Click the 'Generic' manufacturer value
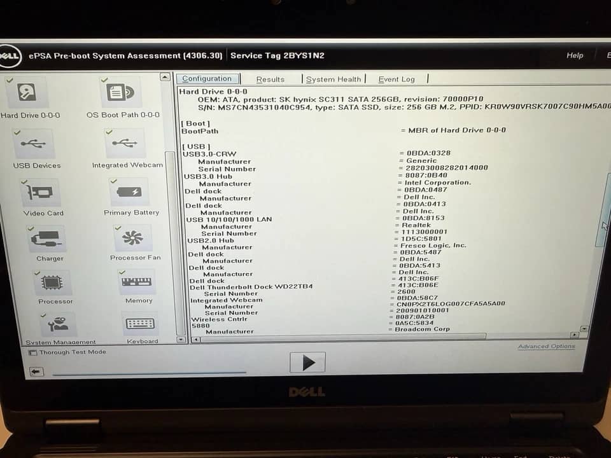The height and width of the screenshot is (458, 611). pyautogui.click(x=421, y=160)
